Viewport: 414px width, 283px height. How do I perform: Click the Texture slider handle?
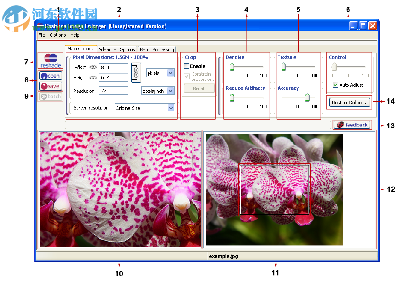point(283,67)
